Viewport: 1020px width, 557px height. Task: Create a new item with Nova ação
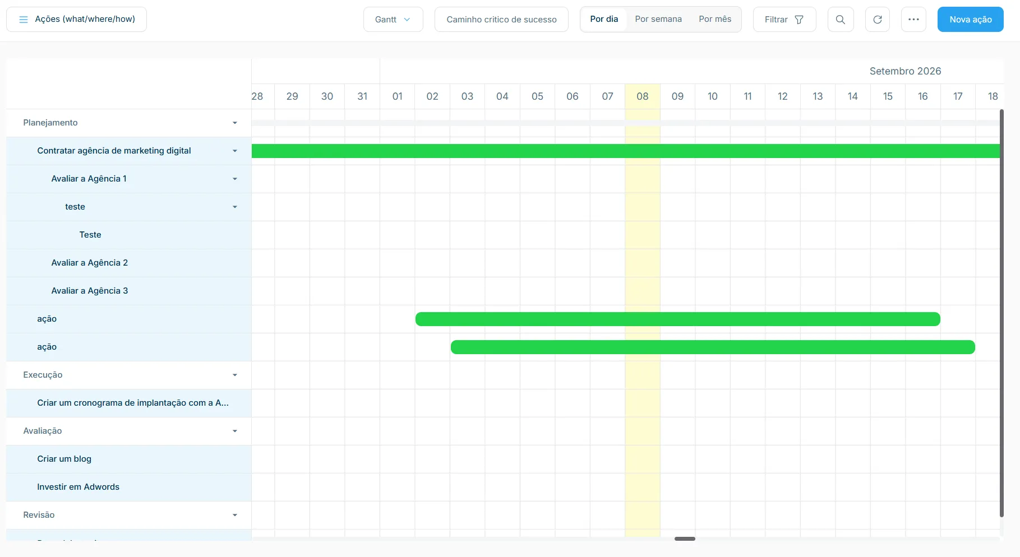(970, 20)
